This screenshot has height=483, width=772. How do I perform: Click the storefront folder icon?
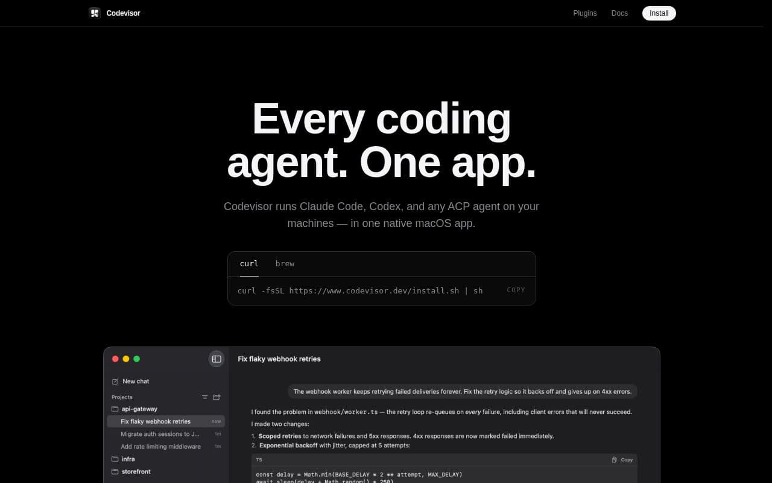click(115, 472)
